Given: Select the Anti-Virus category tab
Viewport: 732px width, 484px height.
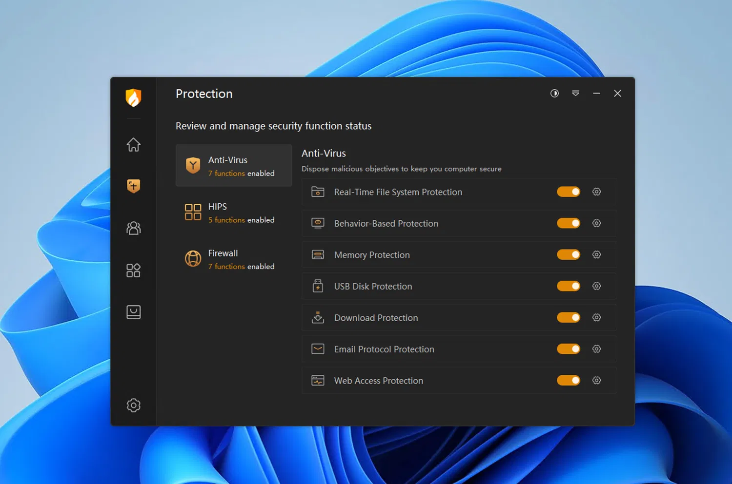Looking at the screenshot, I should point(234,165).
